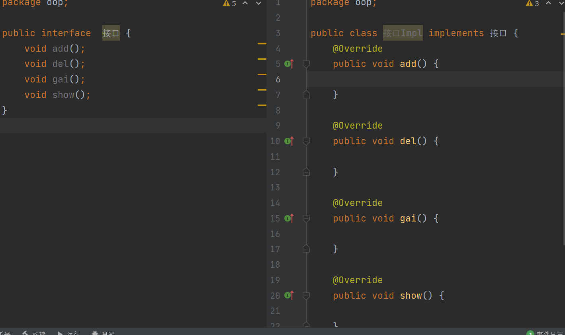Click the 接口Impl class name in right editor

click(403, 33)
